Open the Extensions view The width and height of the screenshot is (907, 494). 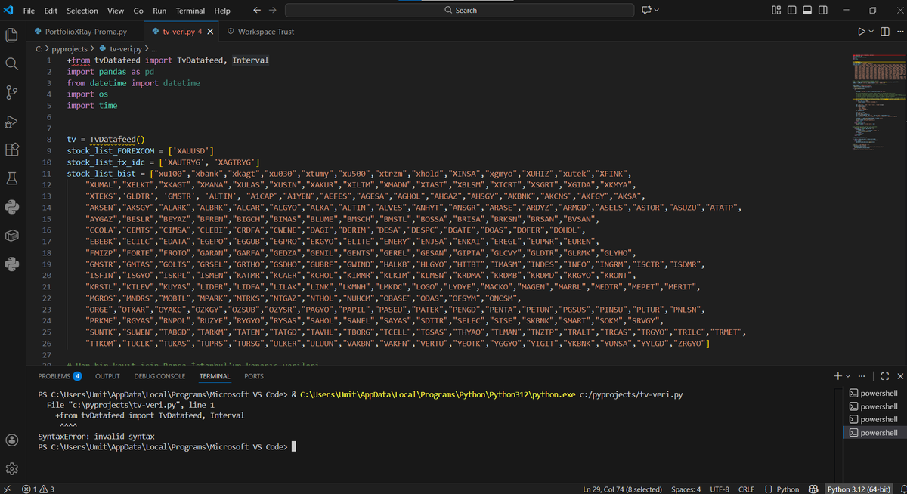[x=11, y=150]
